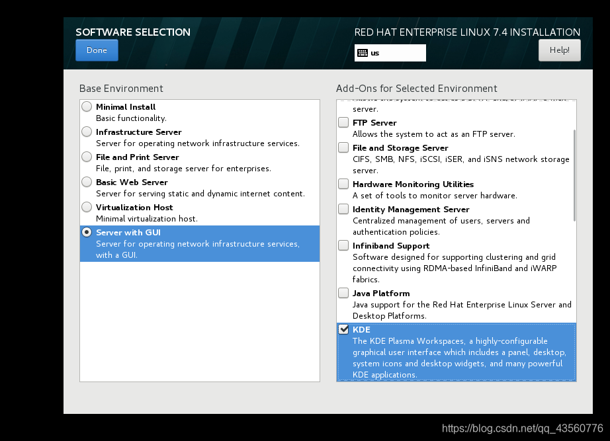The height and width of the screenshot is (441, 610).
Task: Click the 'FTP Server' label
Action: pyautogui.click(x=374, y=123)
